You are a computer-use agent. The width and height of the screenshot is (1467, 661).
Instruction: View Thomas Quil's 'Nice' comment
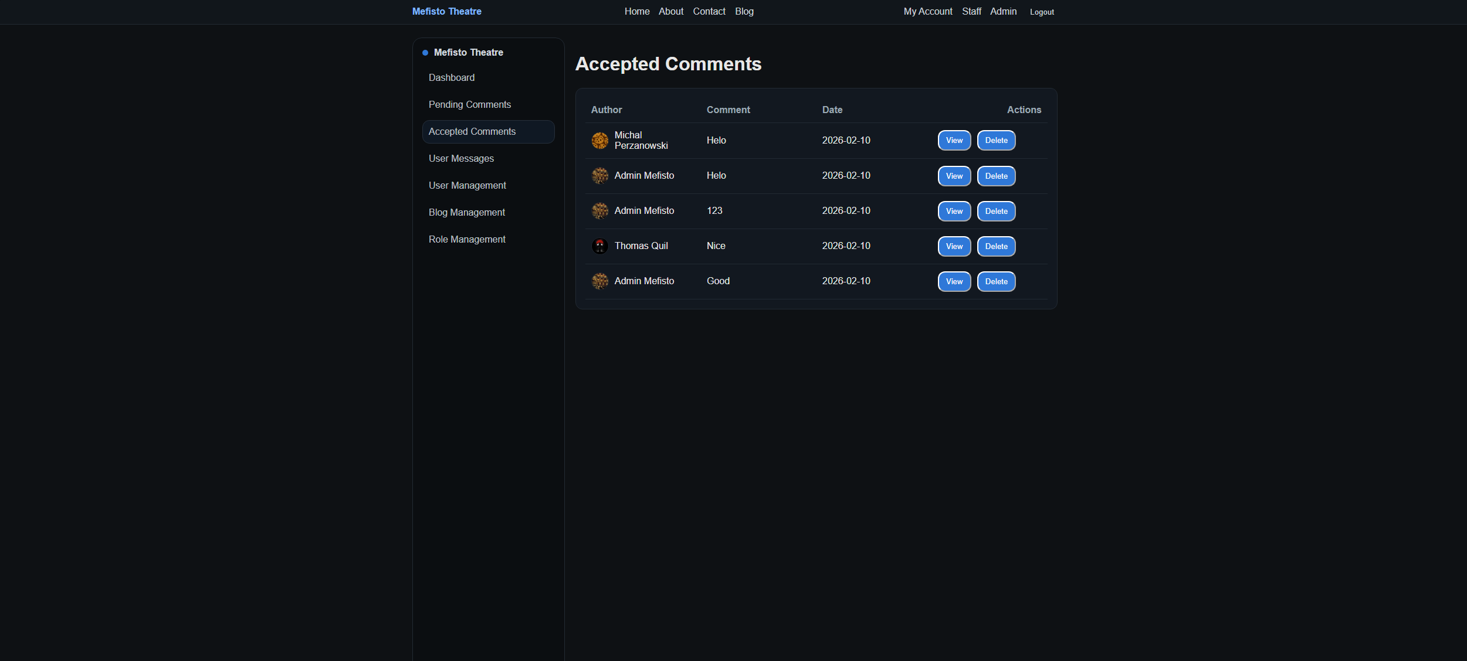954,246
